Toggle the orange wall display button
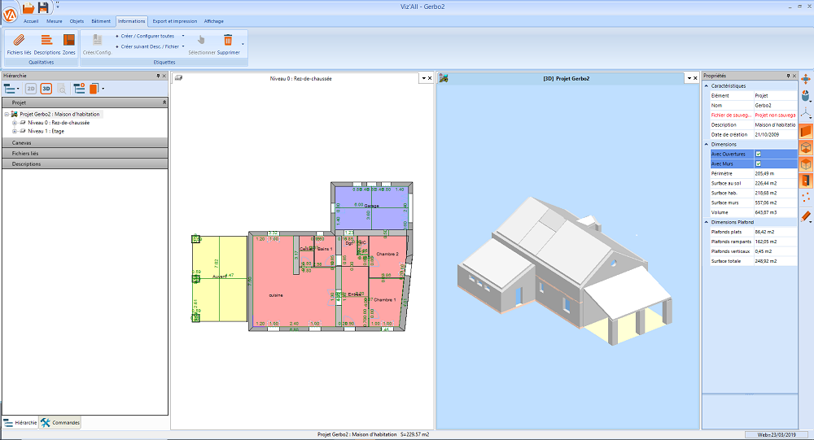The width and height of the screenshot is (814, 440). [x=806, y=131]
